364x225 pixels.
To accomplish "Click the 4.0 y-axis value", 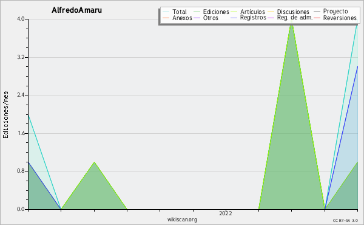I will tap(21, 19).
